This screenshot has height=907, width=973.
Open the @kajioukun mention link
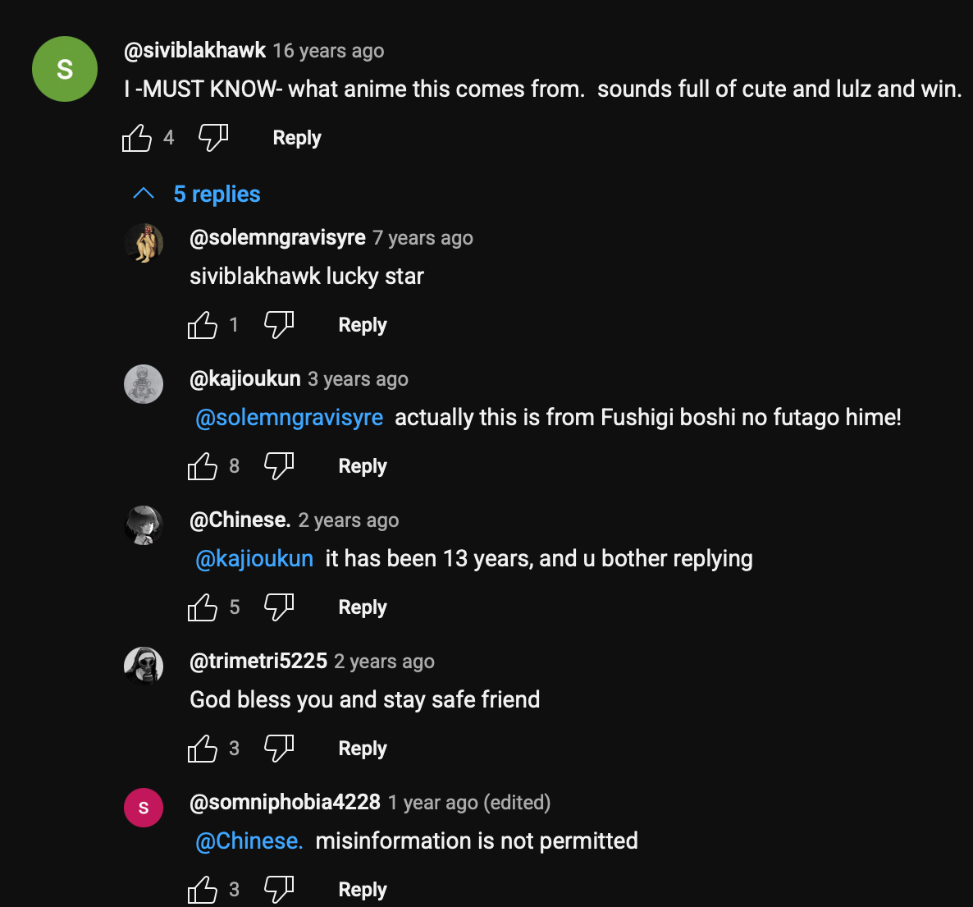254,559
